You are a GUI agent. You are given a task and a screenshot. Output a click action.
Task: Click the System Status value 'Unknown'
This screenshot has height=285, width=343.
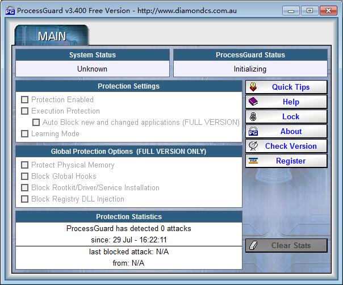(92, 69)
